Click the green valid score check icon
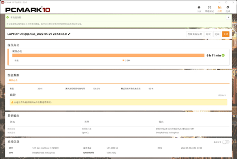Image resolution: width=237 pixels, height=159 pixels. (x=8, y=17)
